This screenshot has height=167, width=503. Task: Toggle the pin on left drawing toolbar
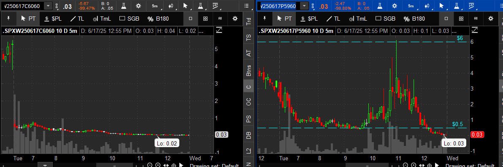point(8,19)
